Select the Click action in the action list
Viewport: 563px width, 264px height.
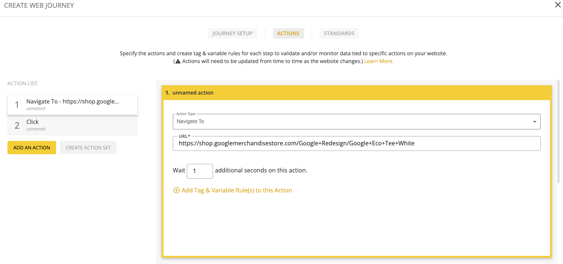72,125
